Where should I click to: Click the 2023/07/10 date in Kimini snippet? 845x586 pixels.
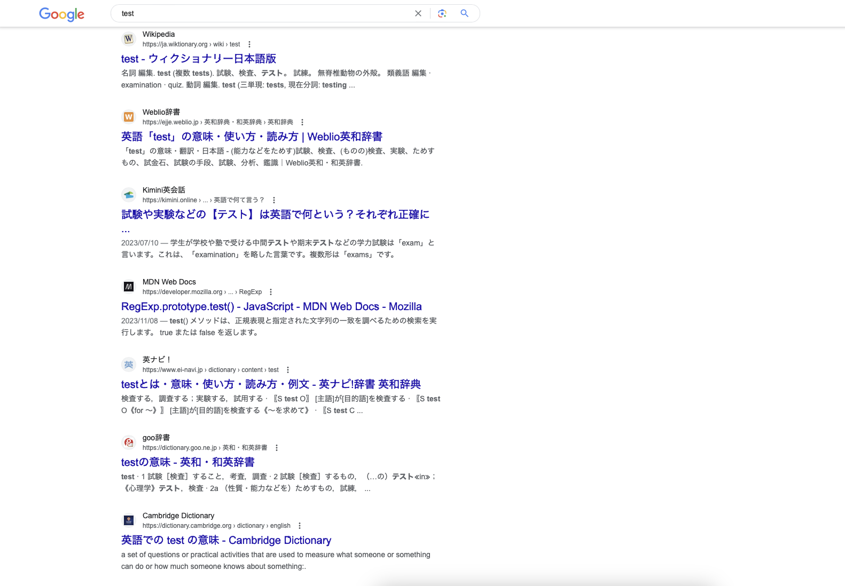[140, 243]
